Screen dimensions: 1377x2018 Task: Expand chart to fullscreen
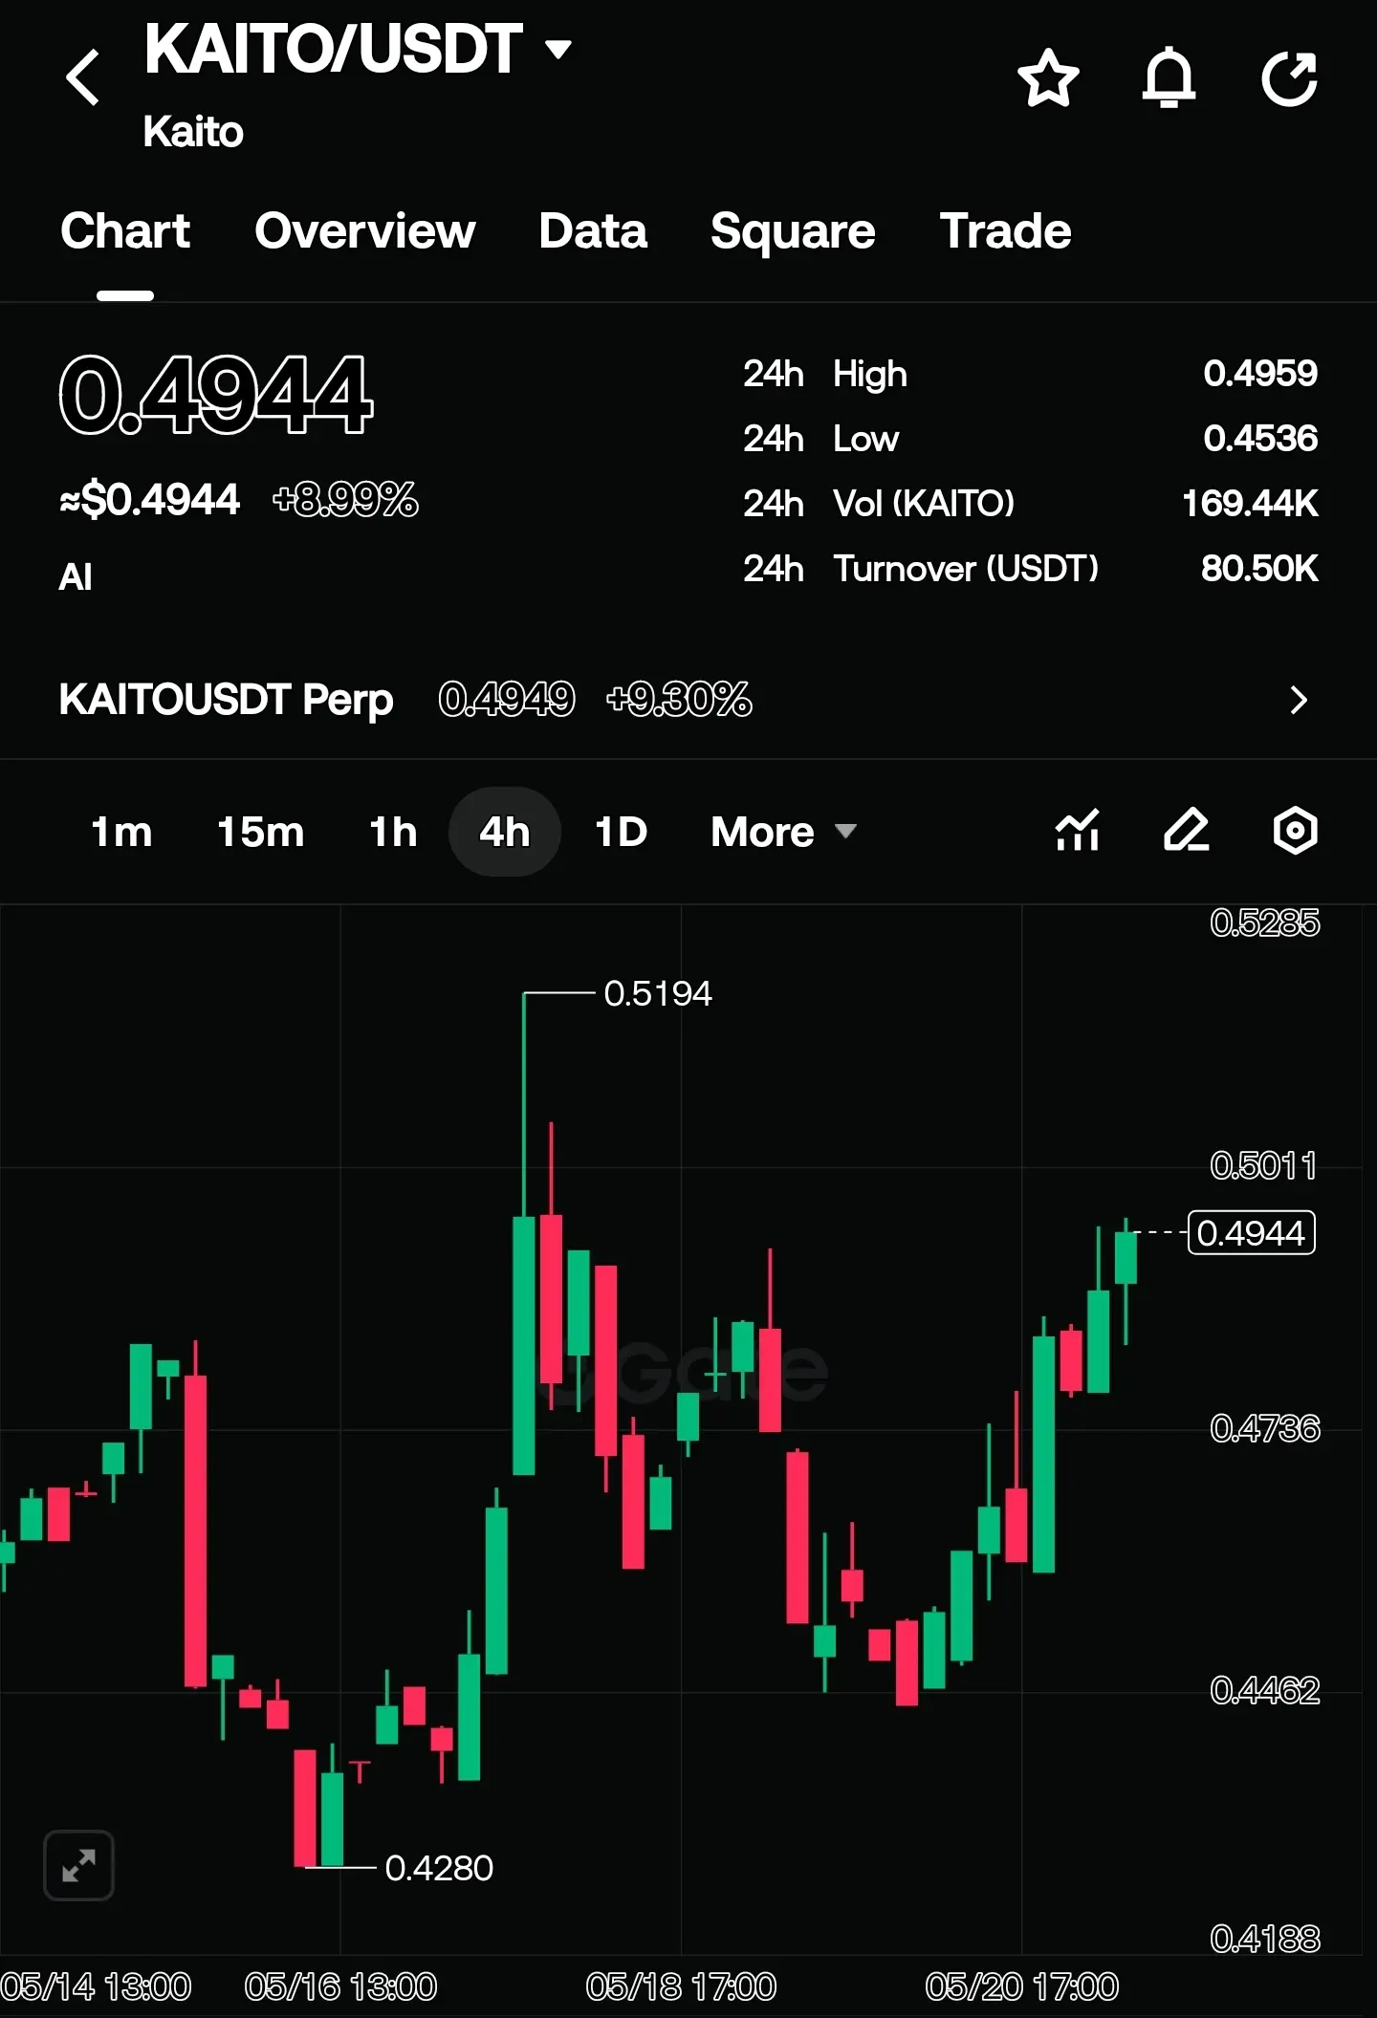pyautogui.click(x=78, y=1865)
